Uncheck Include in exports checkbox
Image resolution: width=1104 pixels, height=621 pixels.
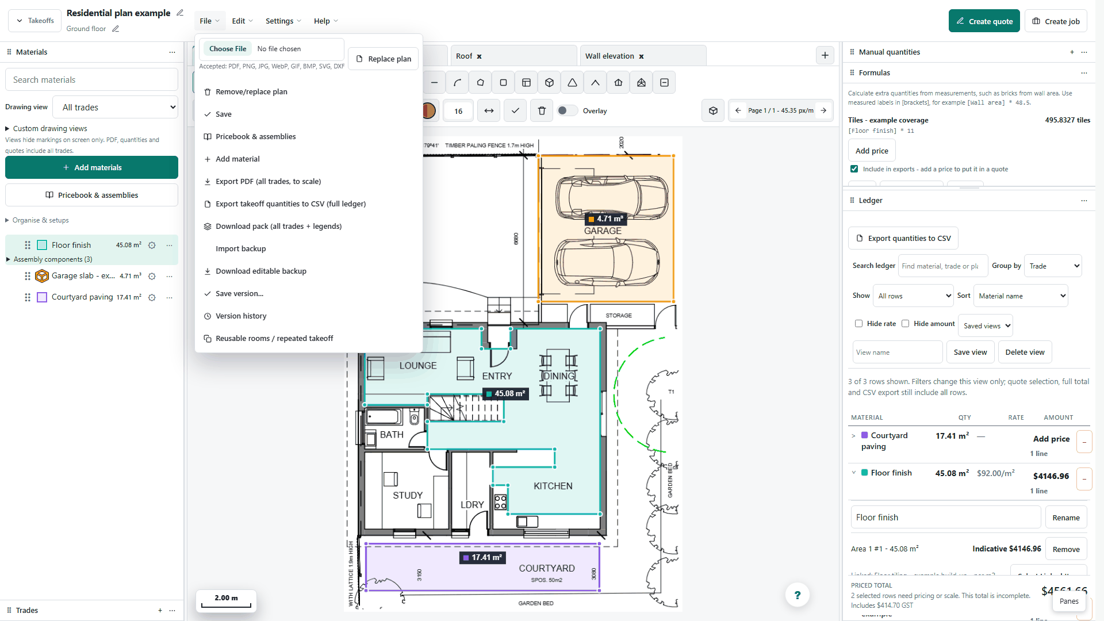(x=854, y=169)
